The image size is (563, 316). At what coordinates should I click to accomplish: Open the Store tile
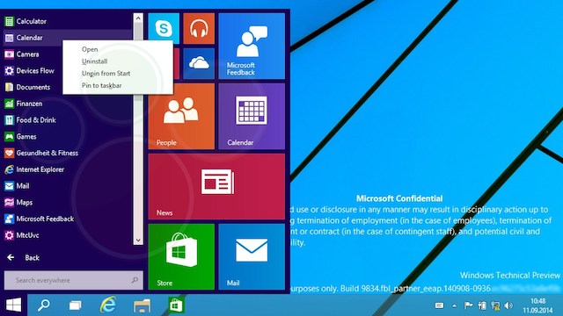click(181, 256)
